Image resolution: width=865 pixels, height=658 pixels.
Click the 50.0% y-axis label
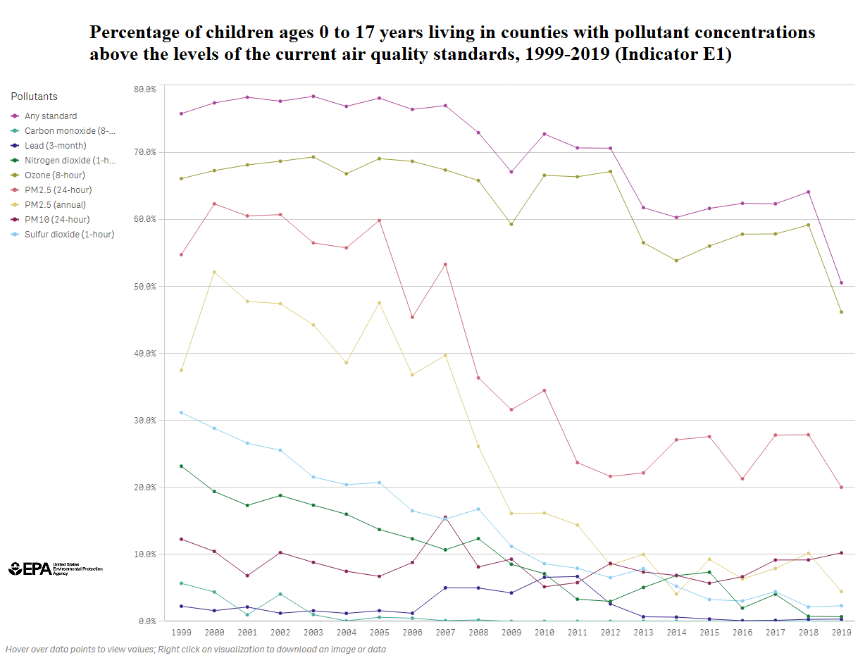(x=144, y=287)
